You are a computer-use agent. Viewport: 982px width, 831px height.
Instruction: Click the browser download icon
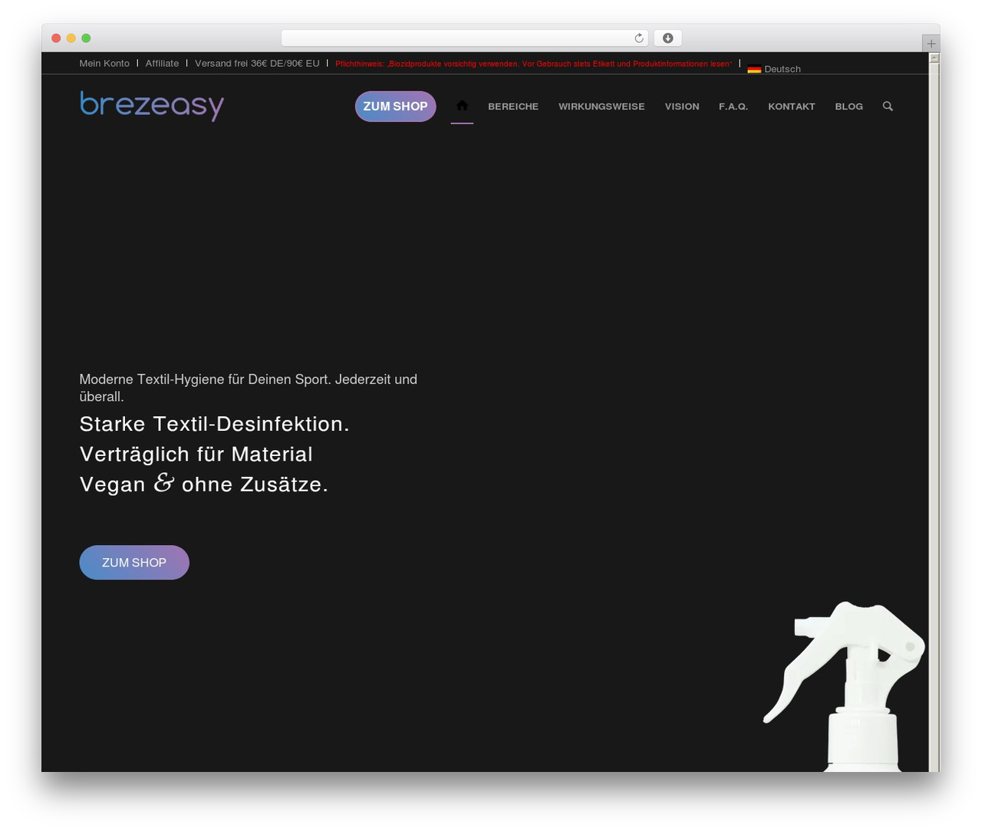pos(668,38)
